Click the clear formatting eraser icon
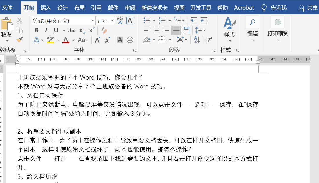The width and height of the screenshot is (319, 183). click(x=104, y=30)
